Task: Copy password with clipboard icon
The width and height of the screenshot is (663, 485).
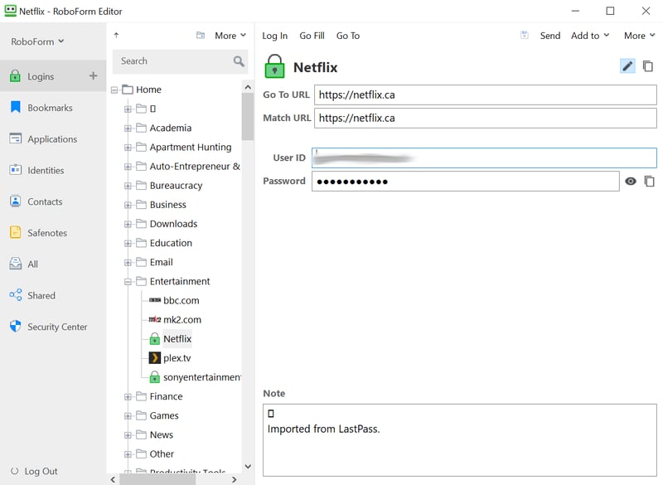Action: click(x=650, y=182)
